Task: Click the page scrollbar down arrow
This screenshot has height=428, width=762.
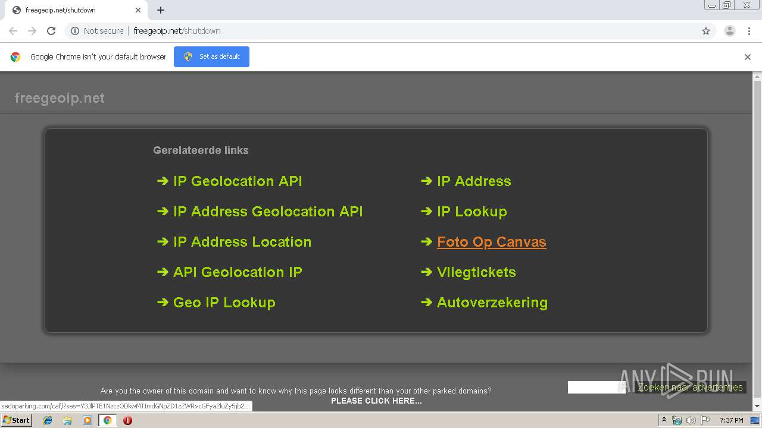Action: 757,406
